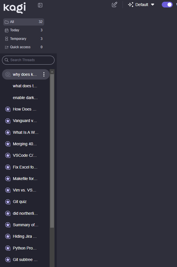Image resolution: width=177 pixels, height=267 pixels.
Task: Open options menu for selected thread
Action: 44,74
